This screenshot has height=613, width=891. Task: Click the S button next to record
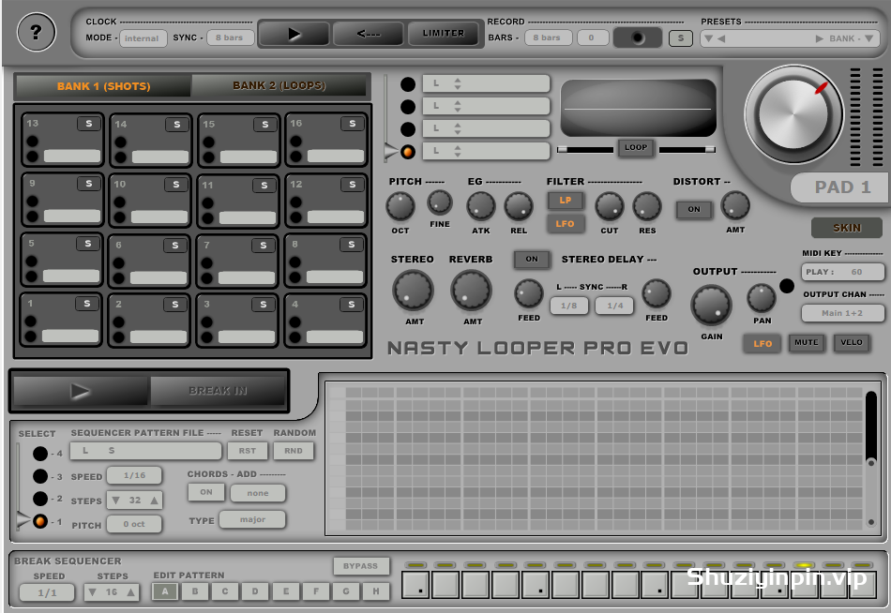pos(680,38)
